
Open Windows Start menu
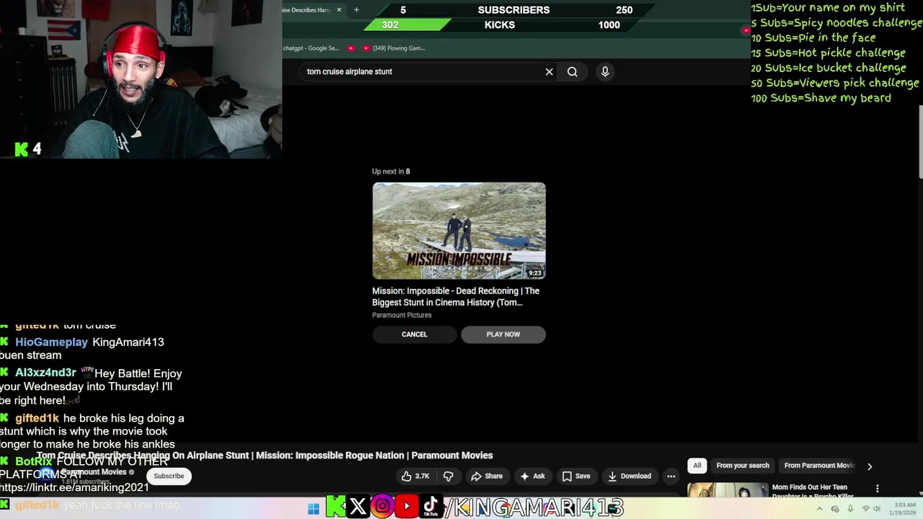tap(314, 509)
